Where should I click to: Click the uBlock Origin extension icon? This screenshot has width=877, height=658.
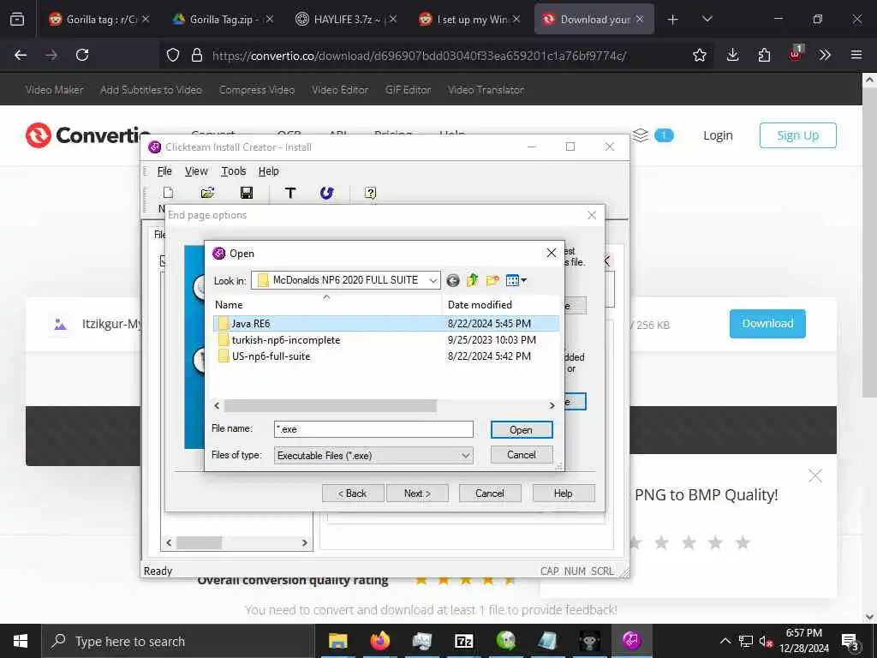pyautogui.click(x=796, y=54)
